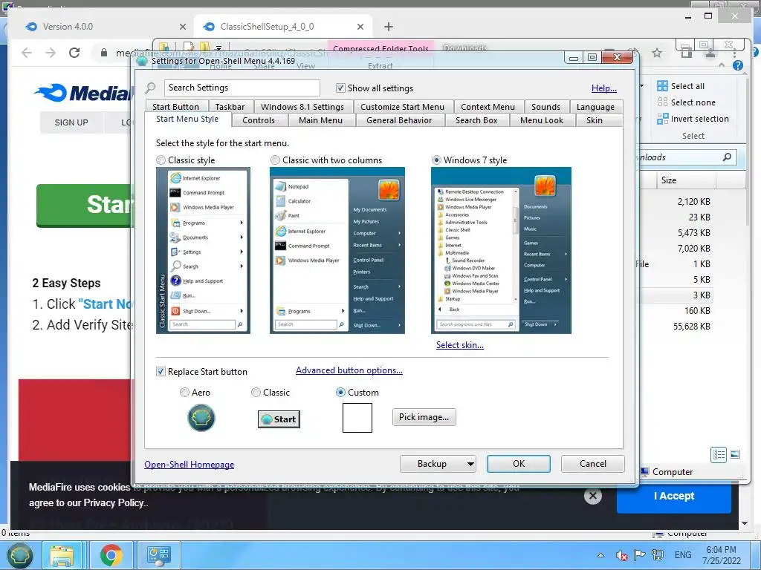The width and height of the screenshot is (761, 570).
Task: Open Action Center flag tray icon
Action: tap(640, 555)
